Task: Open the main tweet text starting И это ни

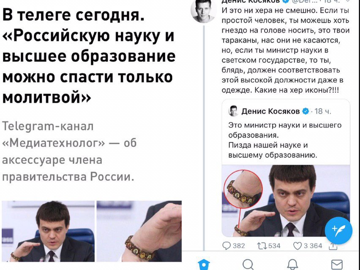Action: click(x=285, y=50)
